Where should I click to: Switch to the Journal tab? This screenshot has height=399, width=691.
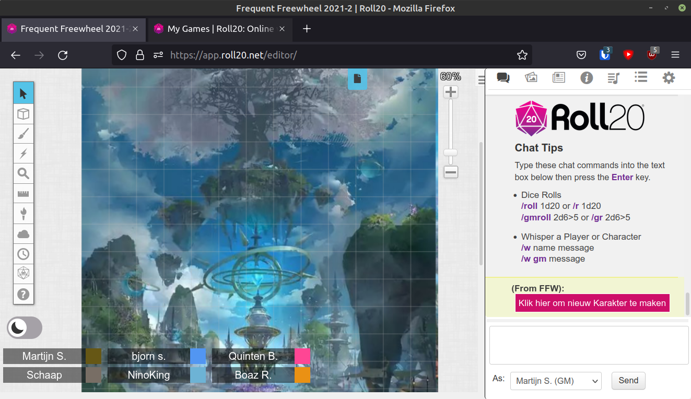pyautogui.click(x=558, y=77)
